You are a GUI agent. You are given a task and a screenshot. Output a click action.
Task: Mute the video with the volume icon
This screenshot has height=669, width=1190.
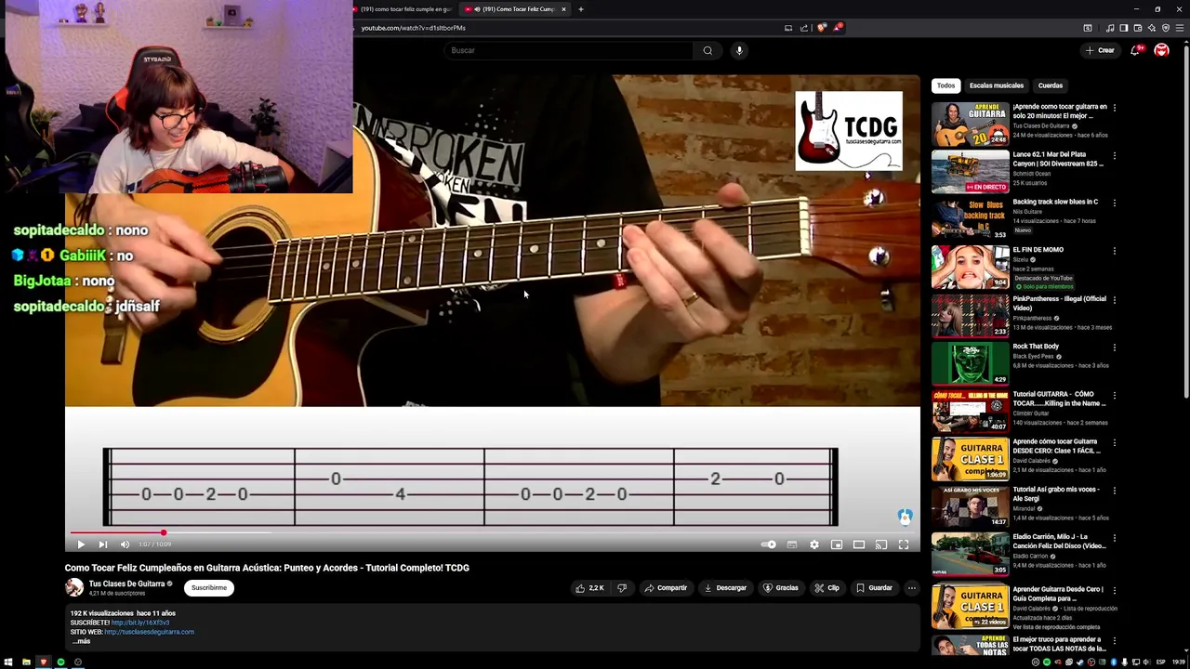coord(125,544)
